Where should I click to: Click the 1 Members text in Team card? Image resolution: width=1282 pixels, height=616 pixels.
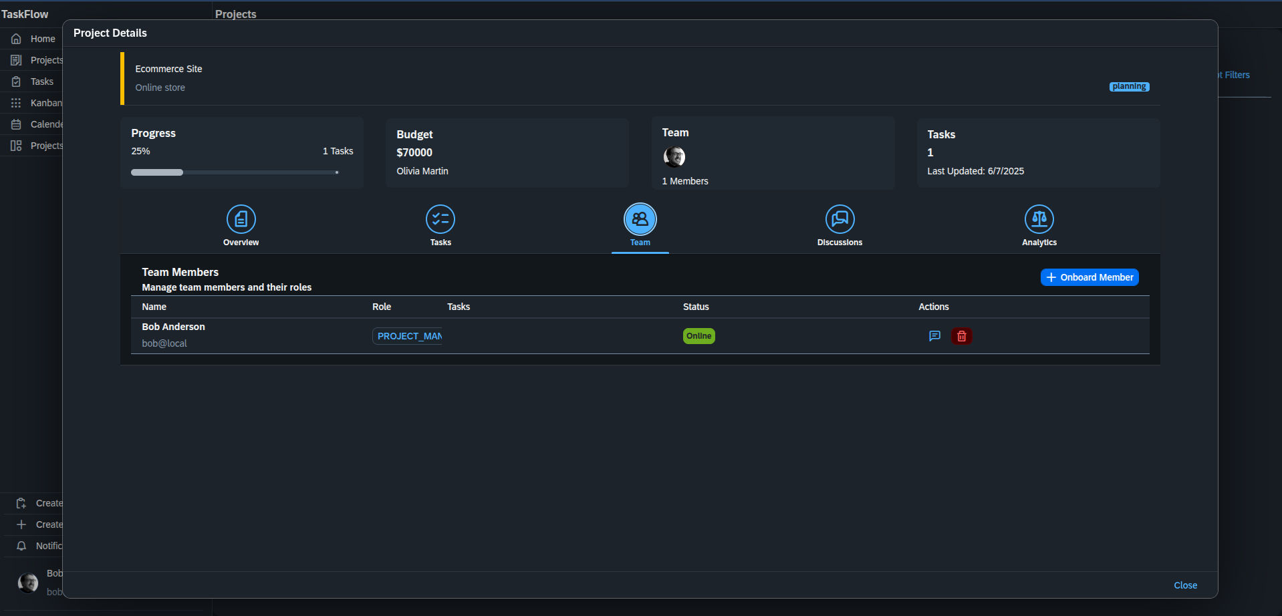pos(685,181)
